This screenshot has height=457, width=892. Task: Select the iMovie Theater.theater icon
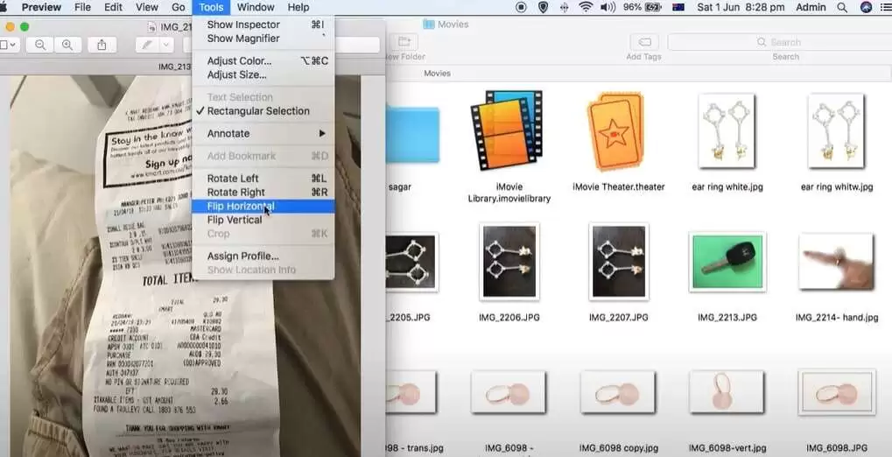tap(618, 131)
